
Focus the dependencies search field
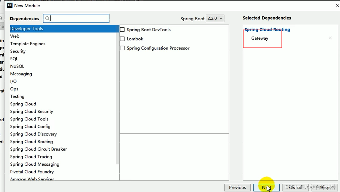[76, 18]
